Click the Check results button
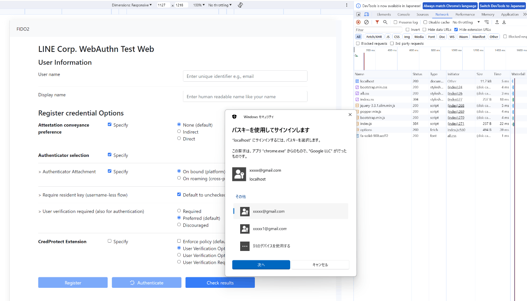527x301 pixels. (220, 283)
